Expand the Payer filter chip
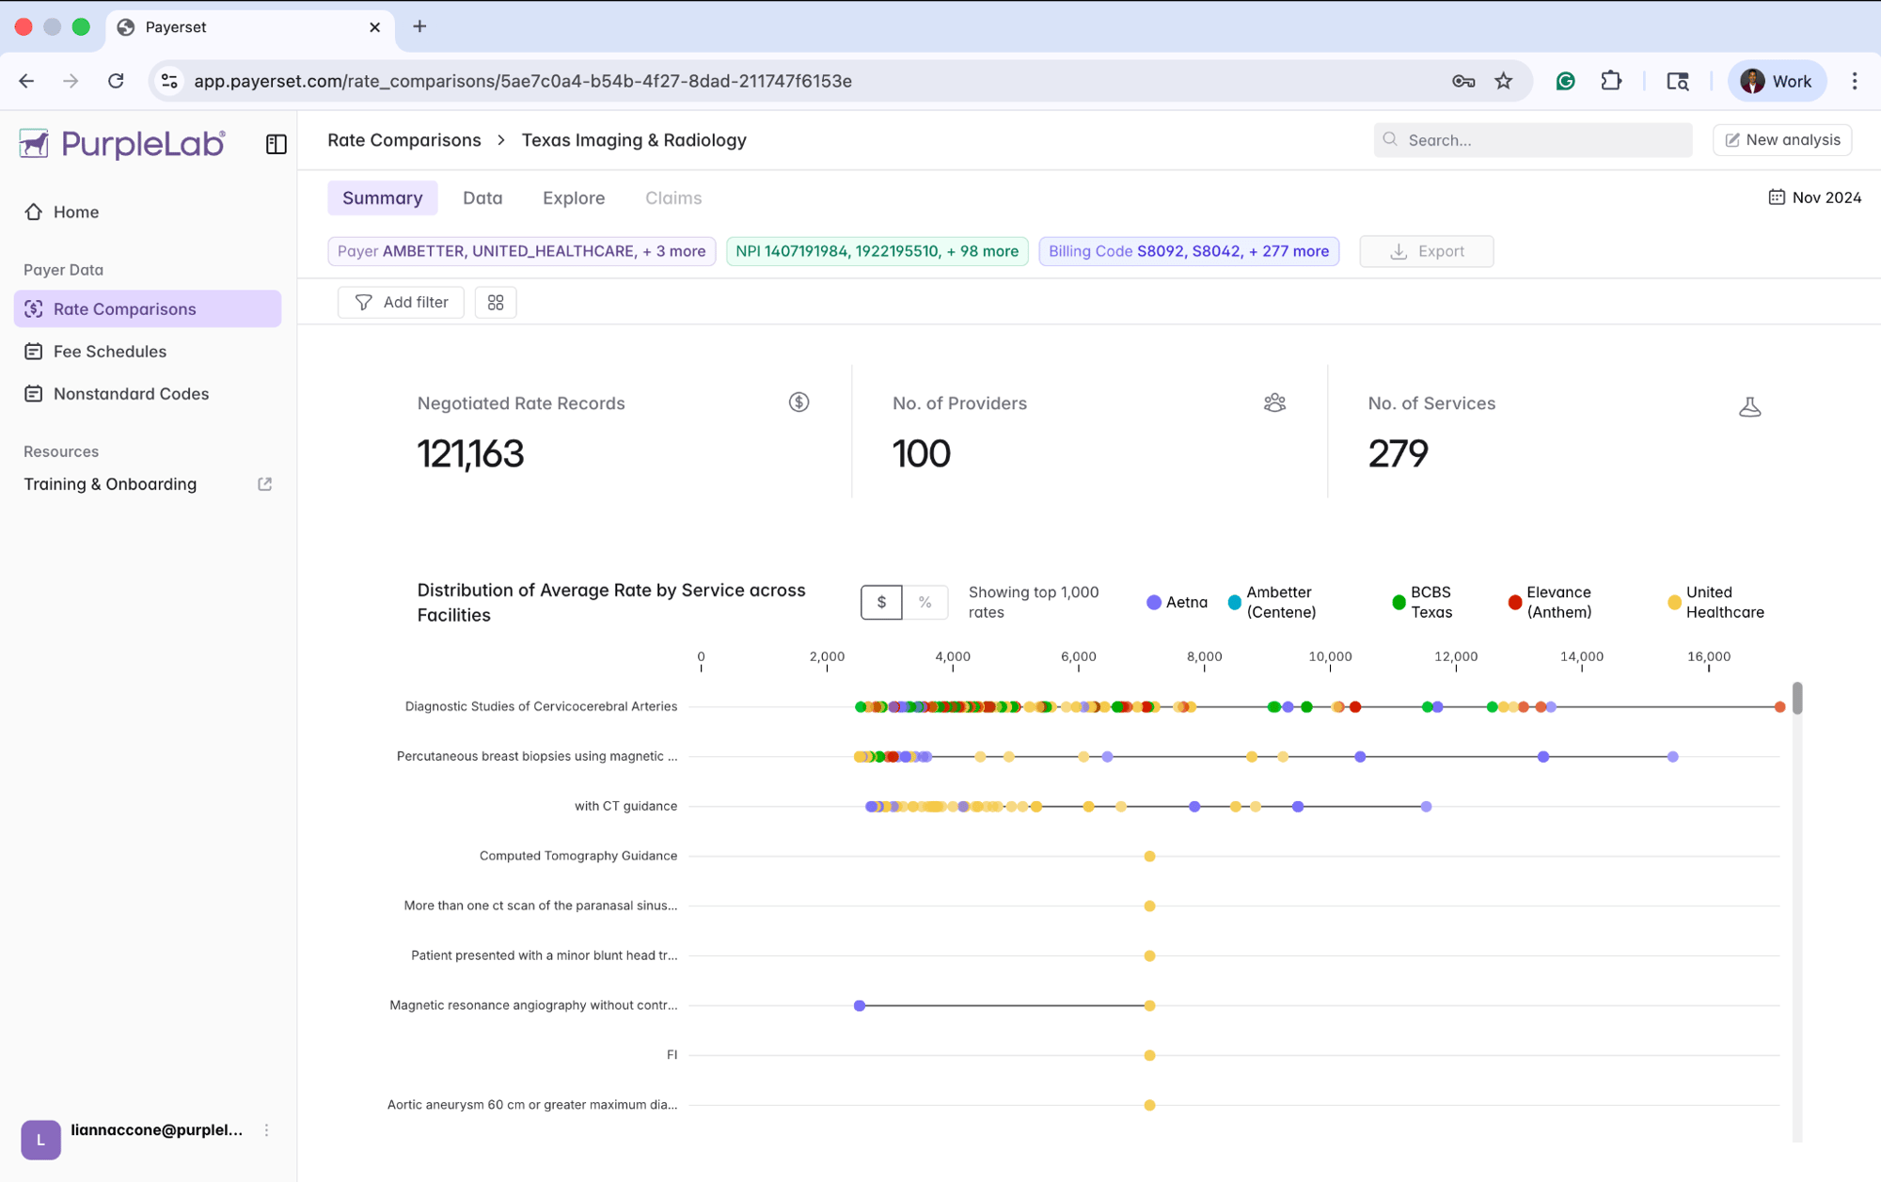Viewport: 1881px width, 1182px height. 522,251
